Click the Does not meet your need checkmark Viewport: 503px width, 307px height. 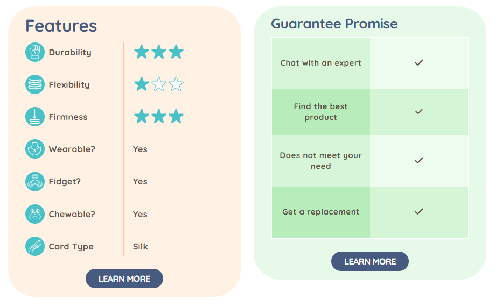418,160
